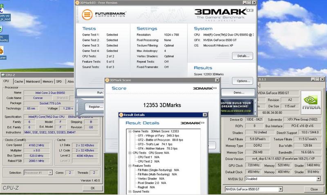Screen dimensions: 327x195
Task: Click the Driver Version field in GPU-Z
Action: pos(283,159)
